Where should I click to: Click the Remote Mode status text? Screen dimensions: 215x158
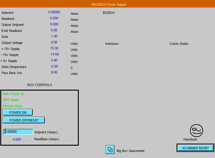click(12, 106)
